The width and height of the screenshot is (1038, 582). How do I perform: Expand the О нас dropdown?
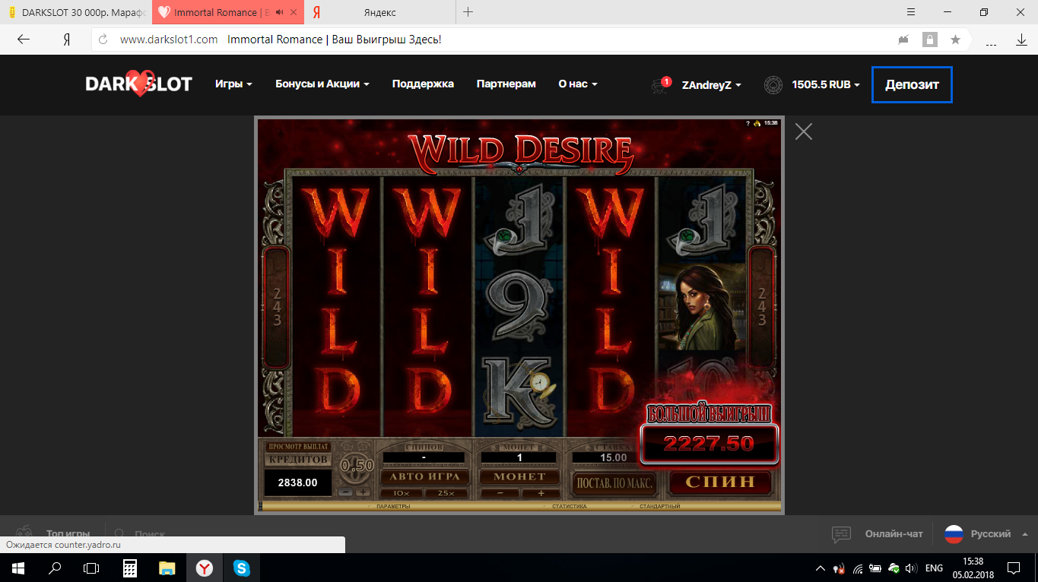578,84
